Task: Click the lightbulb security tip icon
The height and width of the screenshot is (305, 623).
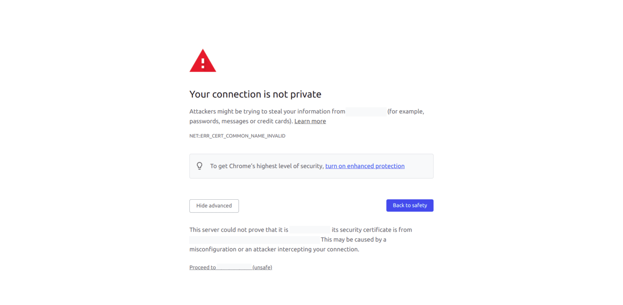Action: [199, 166]
